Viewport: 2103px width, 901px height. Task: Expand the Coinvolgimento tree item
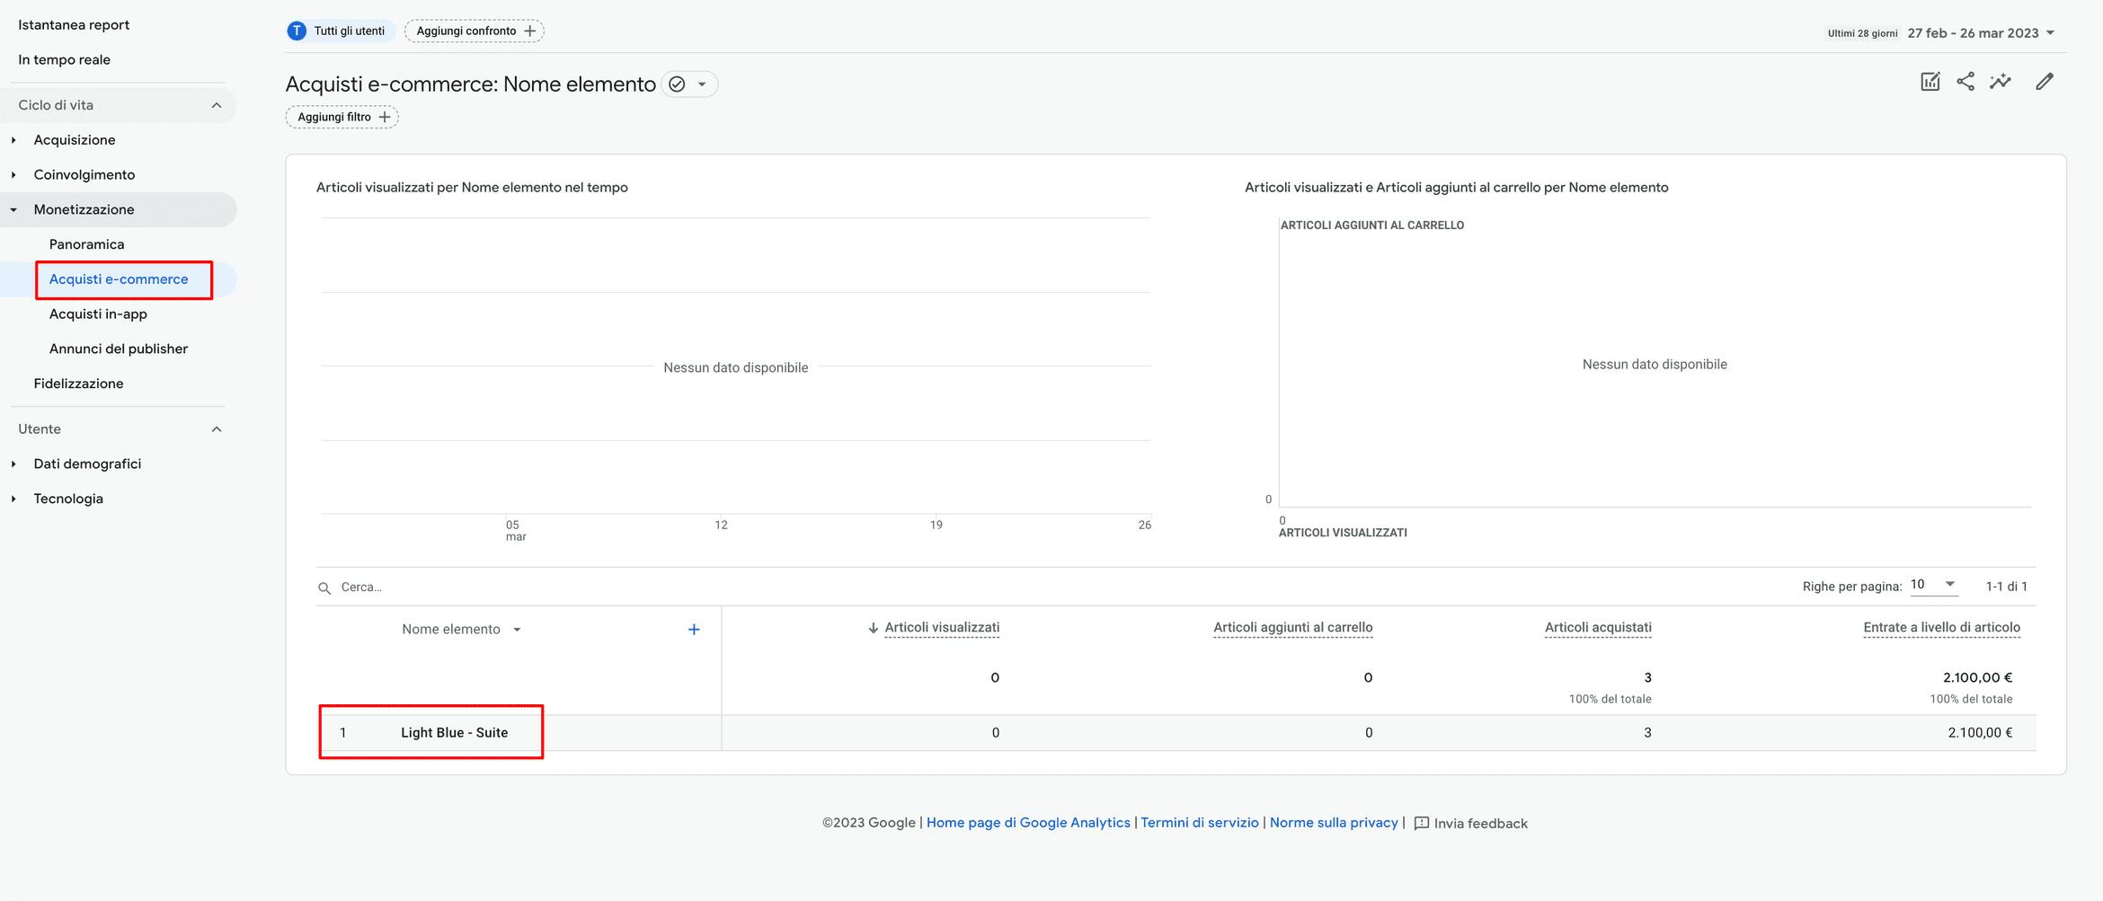13,175
